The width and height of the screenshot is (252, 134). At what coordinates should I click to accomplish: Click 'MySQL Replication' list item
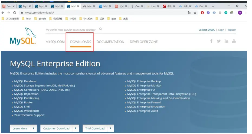tap(26, 94)
